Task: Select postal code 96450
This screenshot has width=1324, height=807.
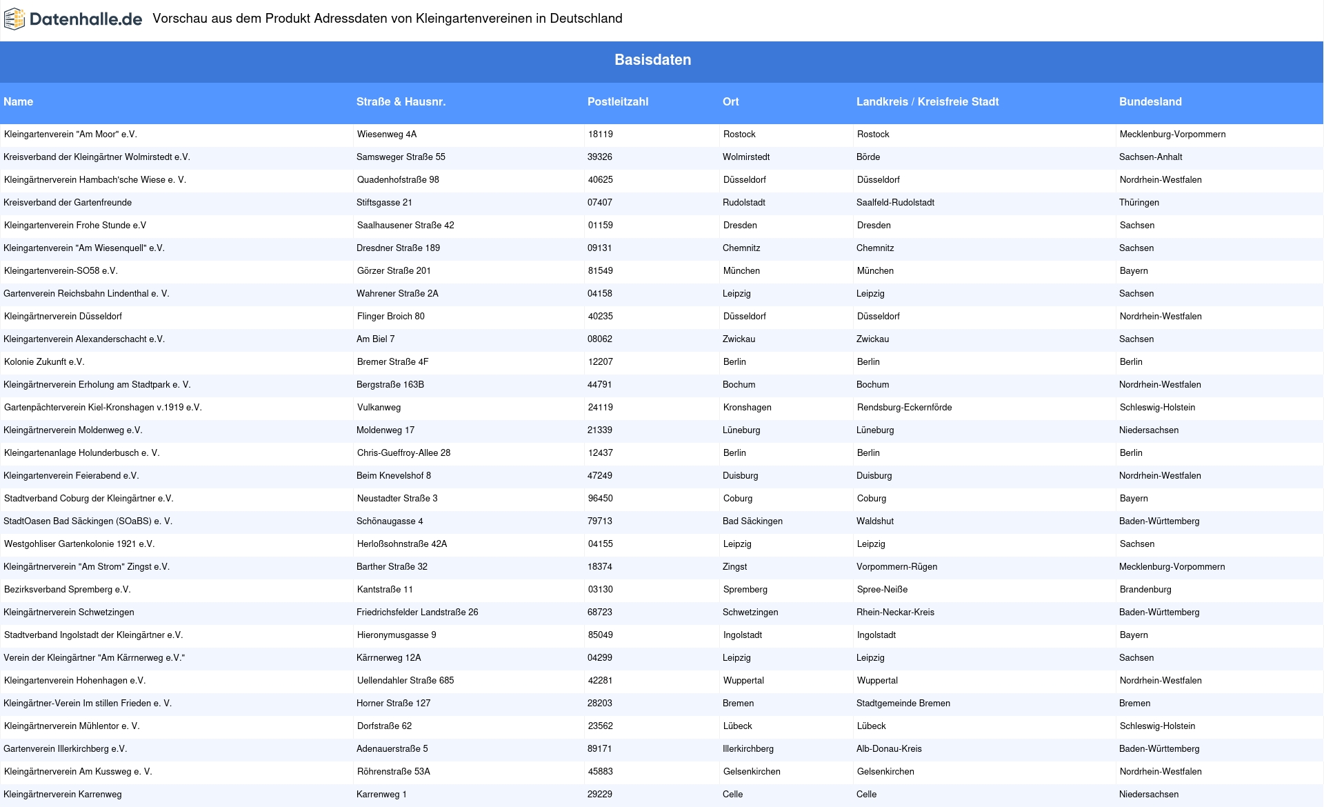Action: coord(601,499)
